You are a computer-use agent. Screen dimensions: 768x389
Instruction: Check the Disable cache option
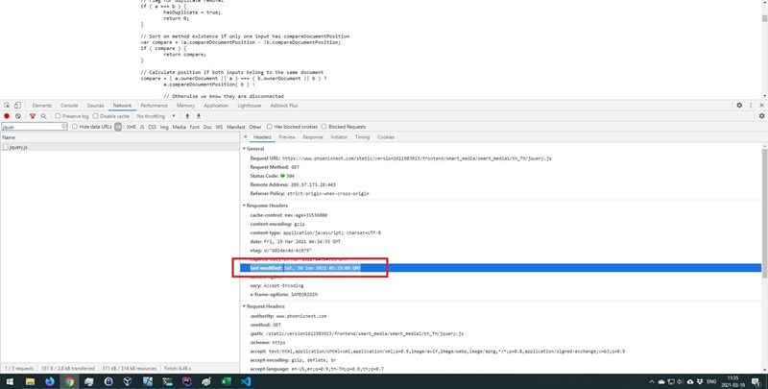[98, 116]
